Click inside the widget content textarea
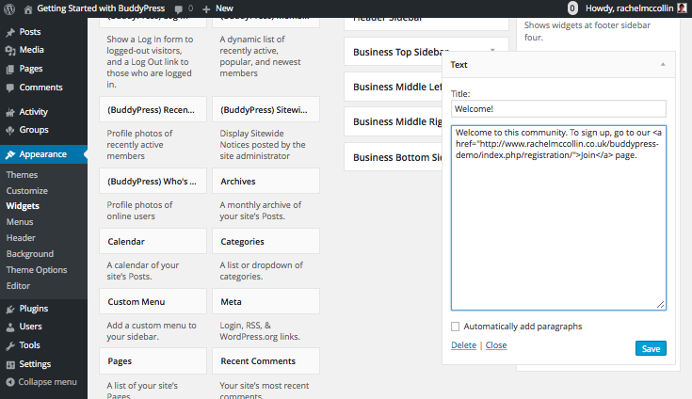The height and width of the screenshot is (399, 692). click(558, 217)
